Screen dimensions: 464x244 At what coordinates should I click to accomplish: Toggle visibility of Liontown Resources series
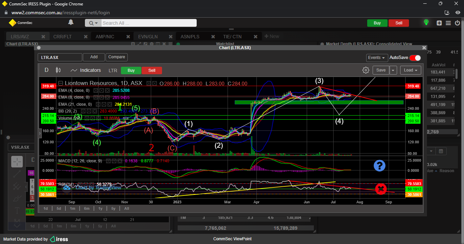click(x=149, y=83)
